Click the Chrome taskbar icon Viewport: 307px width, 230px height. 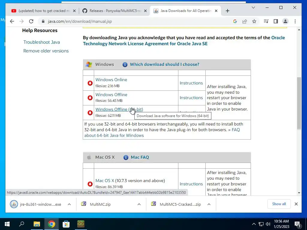click(x=51, y=224)
